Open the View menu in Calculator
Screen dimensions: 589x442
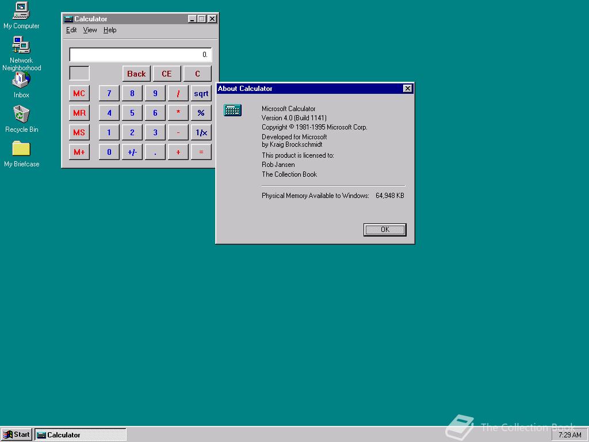(x=90, y=30)
